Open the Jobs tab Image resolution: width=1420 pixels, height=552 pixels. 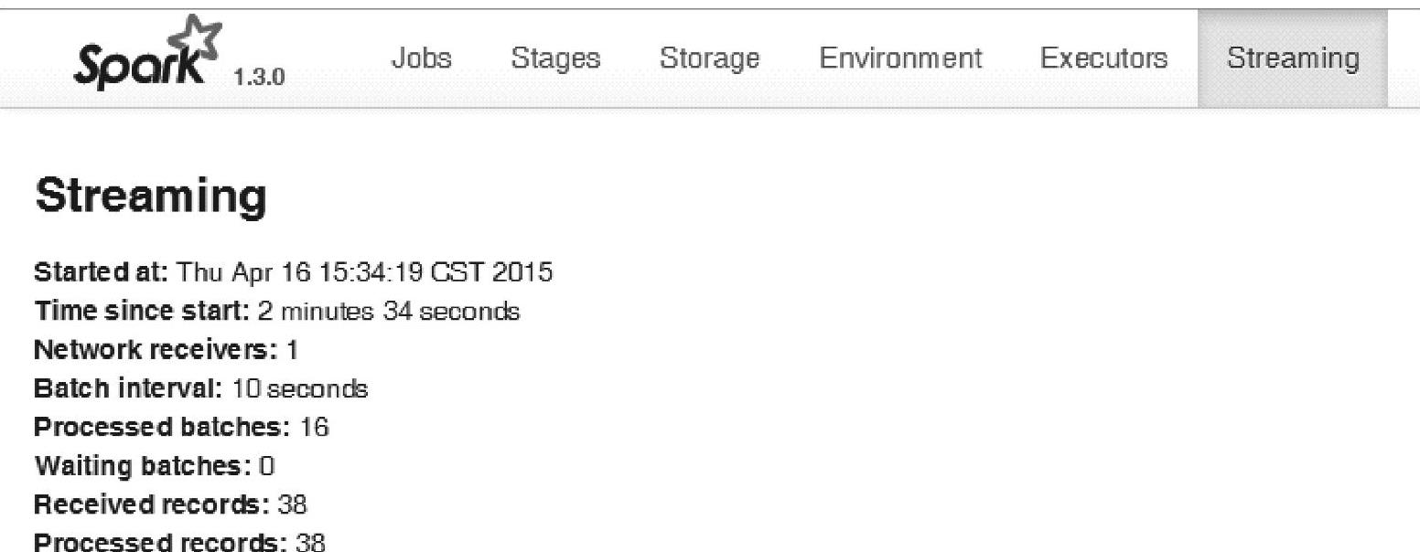point(422,59)
